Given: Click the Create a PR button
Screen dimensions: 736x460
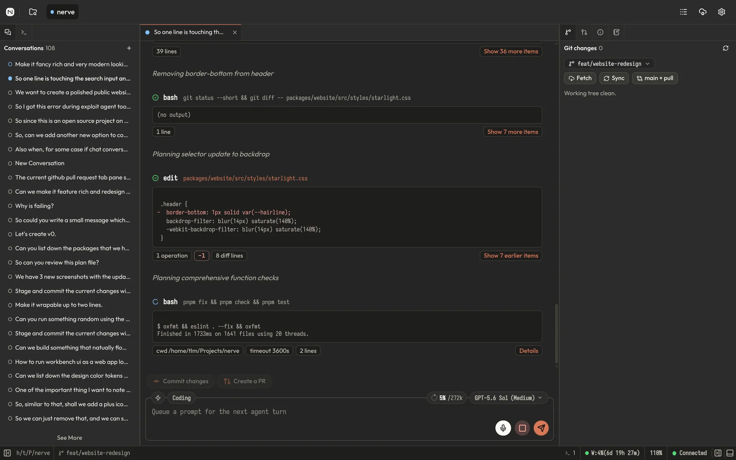Looking at the screenshot, I should (245, 381).
